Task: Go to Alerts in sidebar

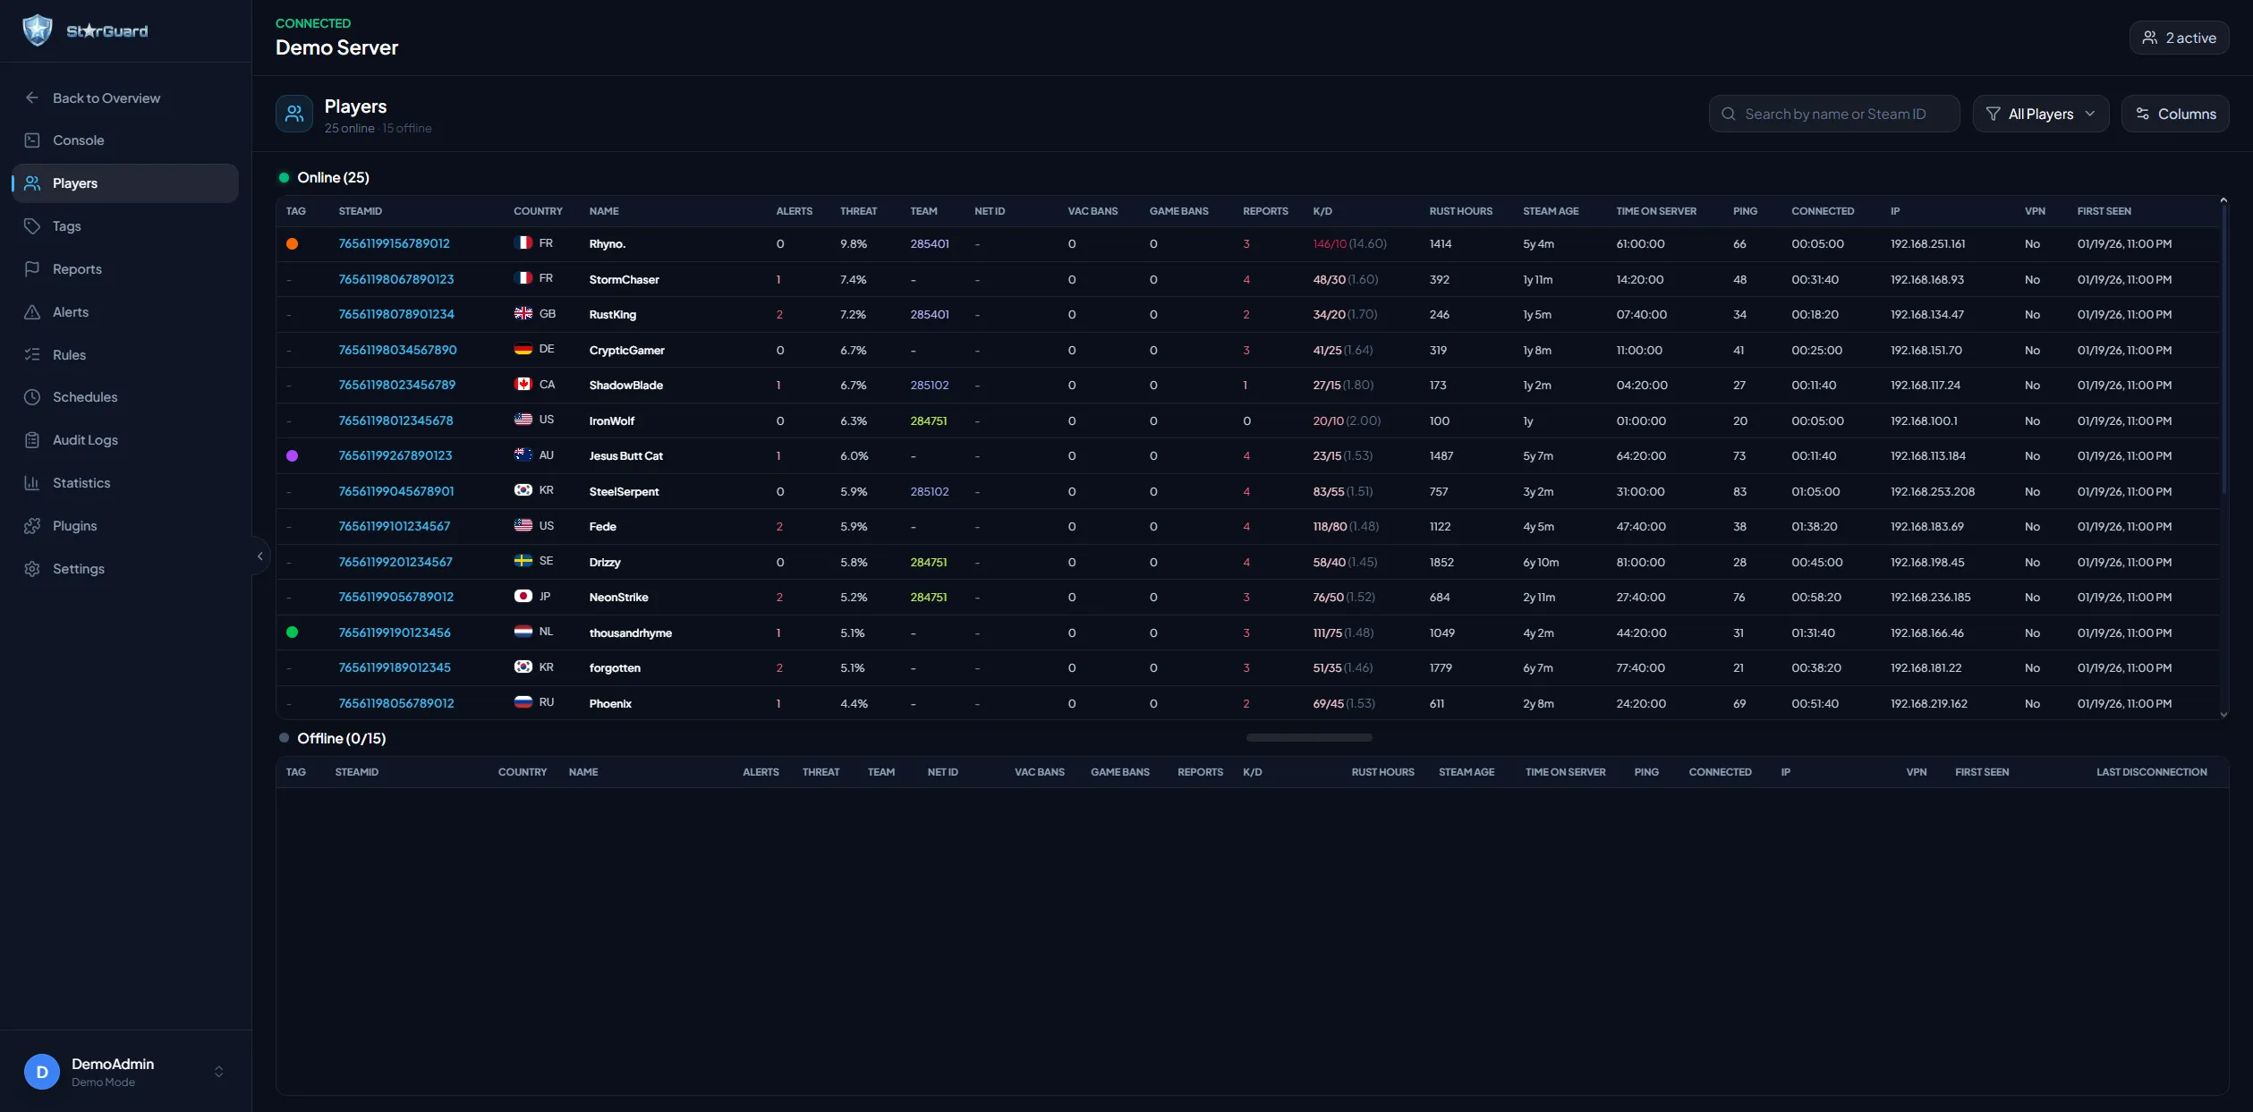Action: (x=70, y=312)
